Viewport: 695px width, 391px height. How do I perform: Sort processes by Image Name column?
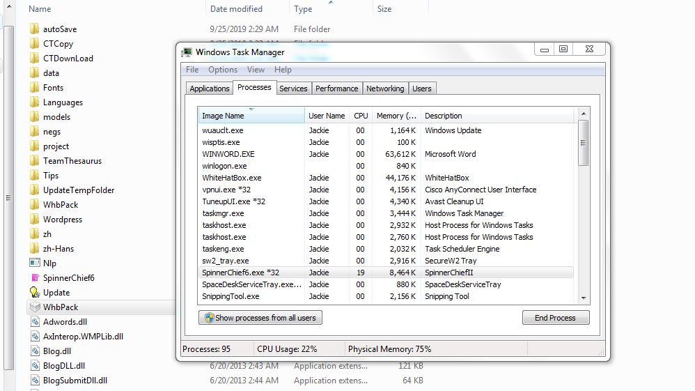click(x=251, y=116)
